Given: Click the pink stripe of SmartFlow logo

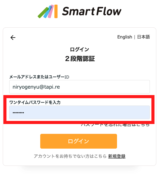Looking at the screenshot, I should pyautogui.click(x=51, y=11).
